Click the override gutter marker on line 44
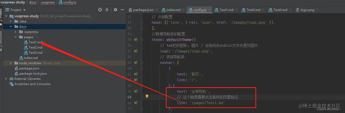 pyautogui.click(x=136, y=91)
